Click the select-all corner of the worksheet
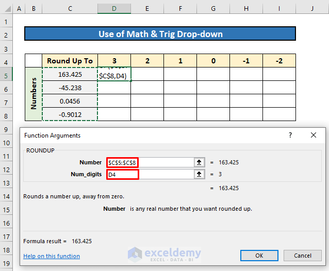Viewport: 329px width, 271px height. tap(7, 9)
